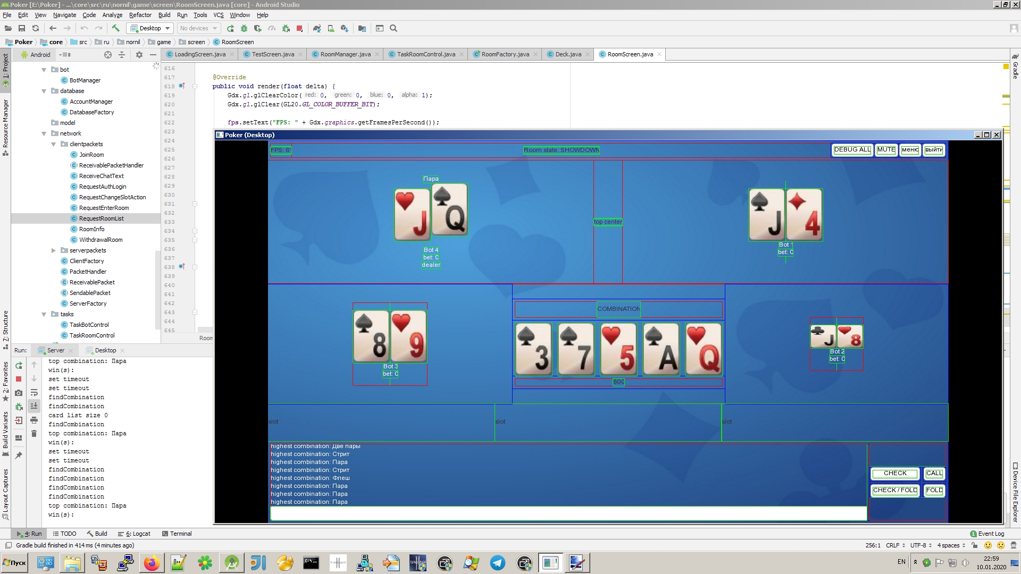
Task: Open the Desktop run configuration dropdown
Action: 150,28
